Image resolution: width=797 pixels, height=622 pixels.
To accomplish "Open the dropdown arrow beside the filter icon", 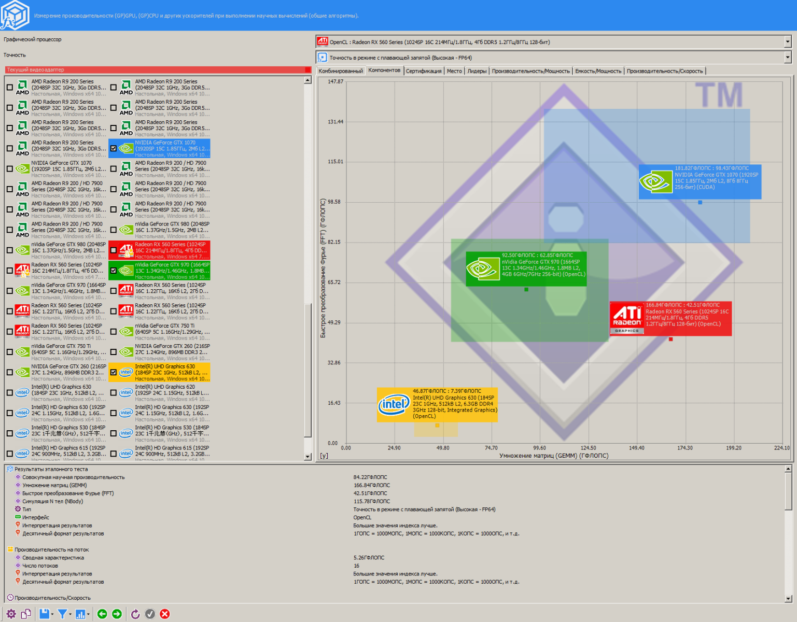I will [x=71, y=614].
